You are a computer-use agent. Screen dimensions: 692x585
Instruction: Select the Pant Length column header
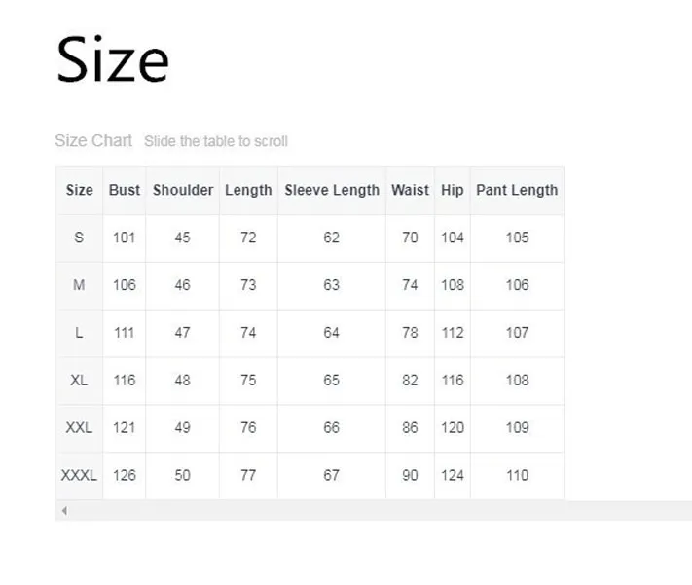coord(517,190)
